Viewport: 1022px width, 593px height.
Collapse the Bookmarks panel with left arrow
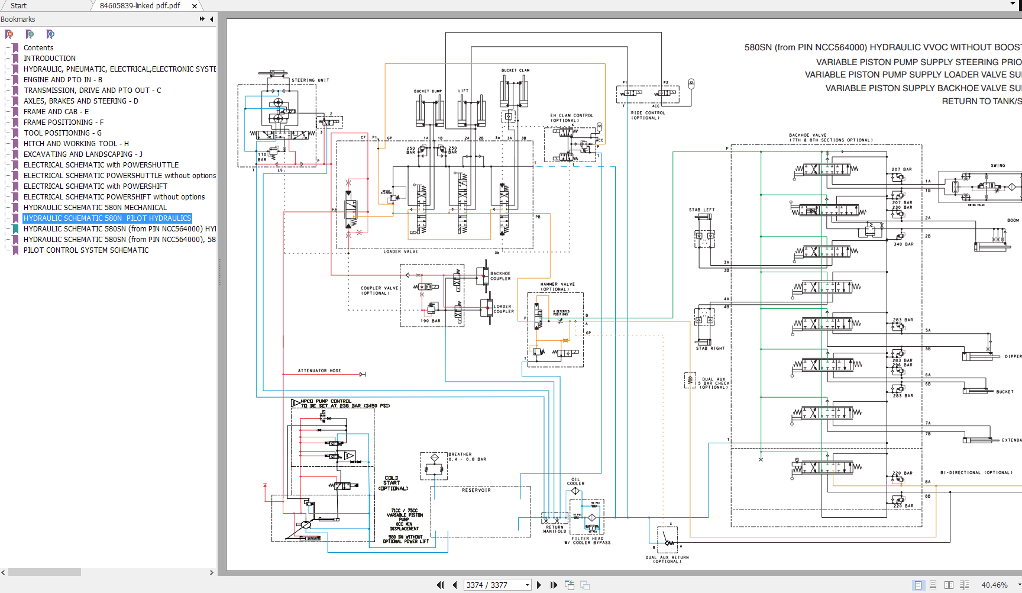(x=211, y=19)
